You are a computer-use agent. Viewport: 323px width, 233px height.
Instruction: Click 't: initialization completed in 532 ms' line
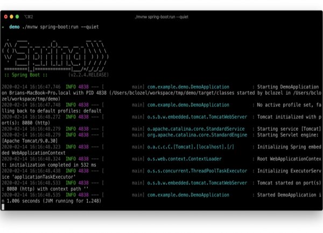click(49, 165)
